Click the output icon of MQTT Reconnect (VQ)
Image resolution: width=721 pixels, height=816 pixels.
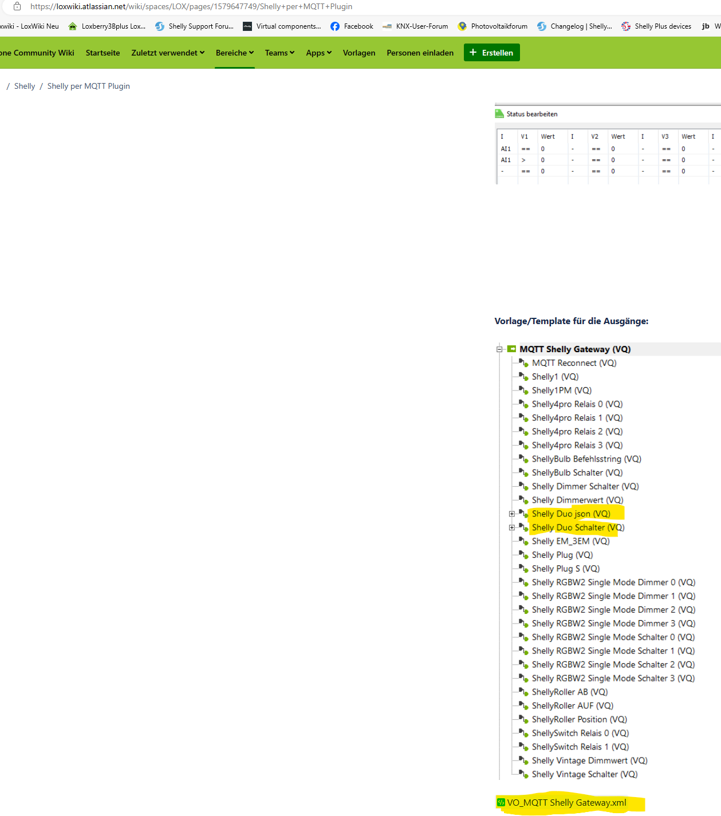tap(523, 362)
